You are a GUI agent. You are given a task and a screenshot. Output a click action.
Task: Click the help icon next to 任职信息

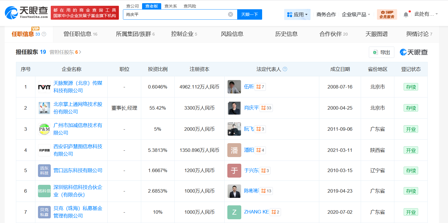click(44, 34)
